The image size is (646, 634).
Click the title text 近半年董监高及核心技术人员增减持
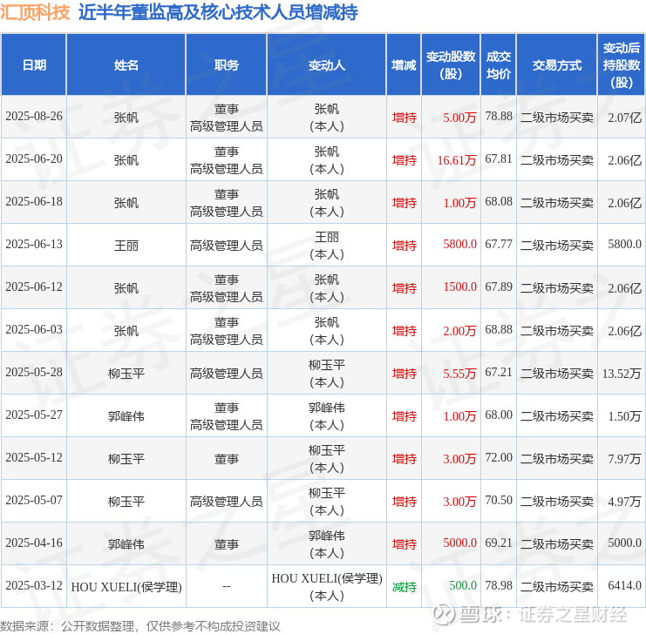(x=218, y=12)
